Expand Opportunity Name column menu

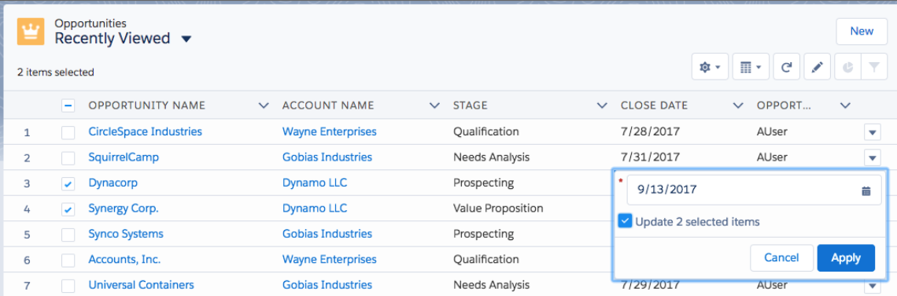263,105
